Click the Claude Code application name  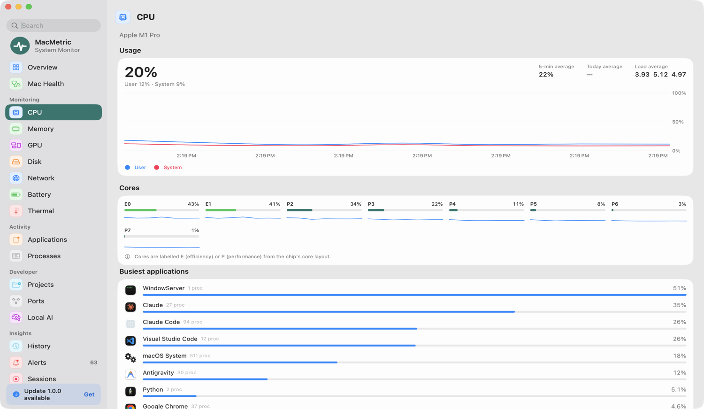click(x=161, y=322)
